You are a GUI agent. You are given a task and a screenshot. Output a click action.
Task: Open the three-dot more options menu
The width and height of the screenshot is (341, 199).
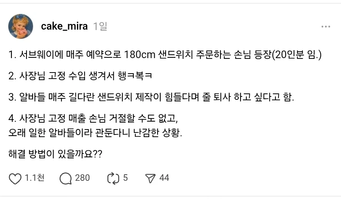coord(325,27)
